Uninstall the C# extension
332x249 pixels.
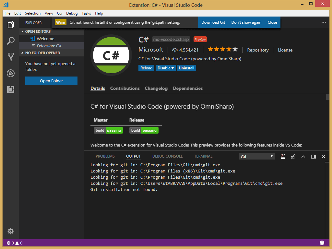186,68
